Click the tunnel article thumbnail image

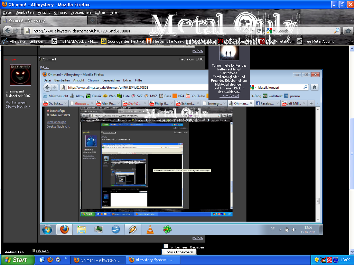pos(229,52)
